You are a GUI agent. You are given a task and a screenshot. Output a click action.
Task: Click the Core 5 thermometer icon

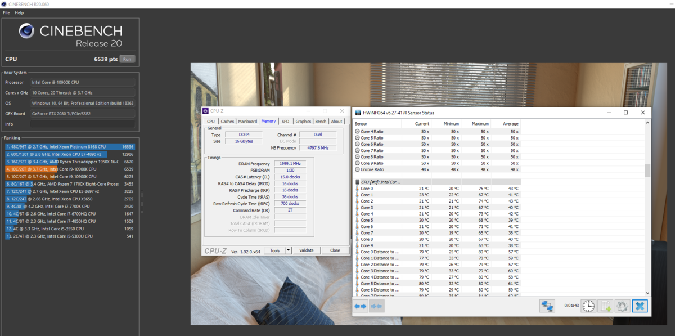pyautogui.click(x=358, y=220)
